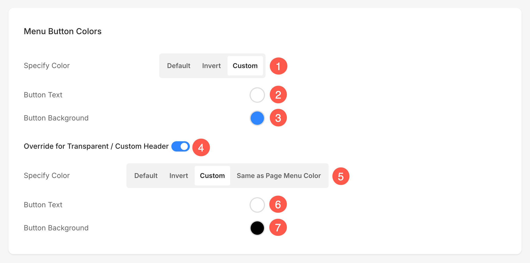Screen dimensions: 530x263
Task: Click the red number 1 badge
Action: click(278, 66)
